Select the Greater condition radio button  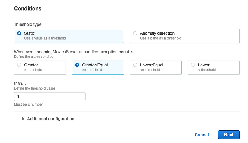(19, 65)
